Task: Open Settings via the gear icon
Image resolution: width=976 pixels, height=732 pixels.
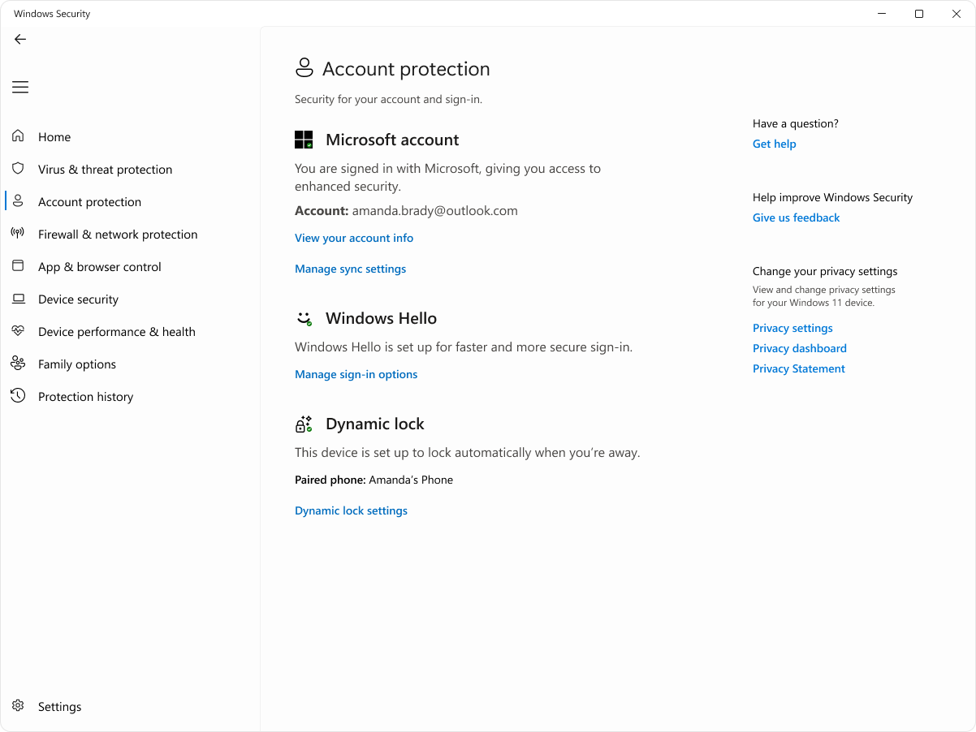Action: [x=18, y=706]
